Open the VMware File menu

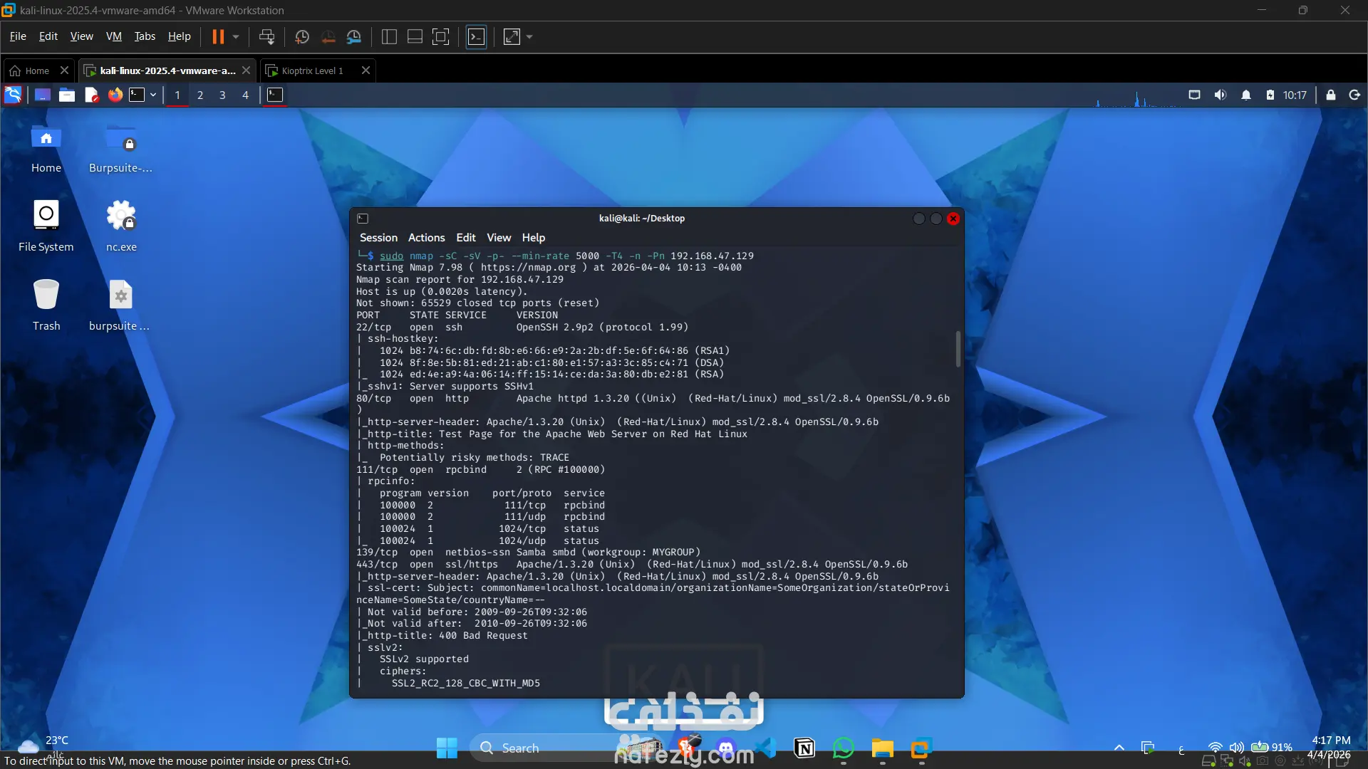pos(18,36)
